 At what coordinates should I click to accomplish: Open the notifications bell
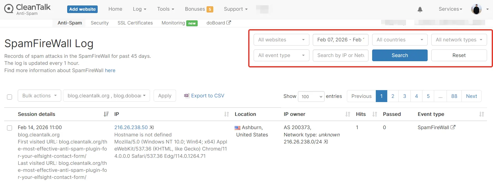[x=420, y=10]
